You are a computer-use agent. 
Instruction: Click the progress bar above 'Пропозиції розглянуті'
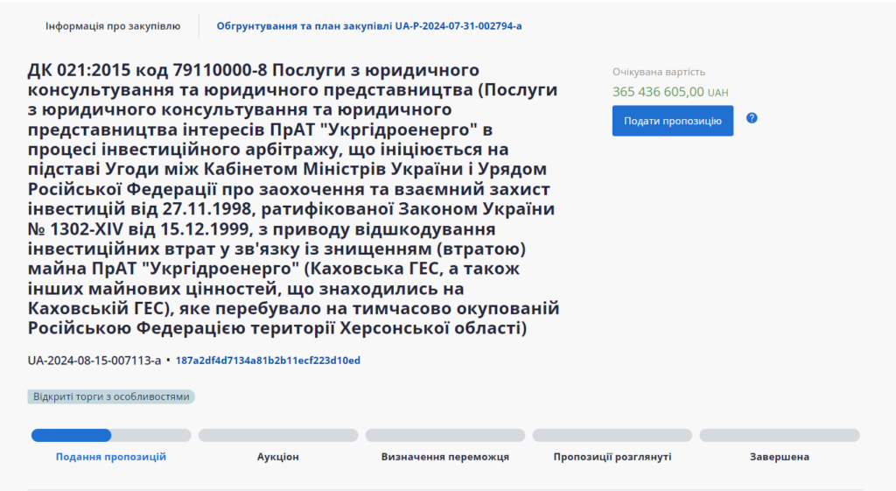tap(612, 436)
